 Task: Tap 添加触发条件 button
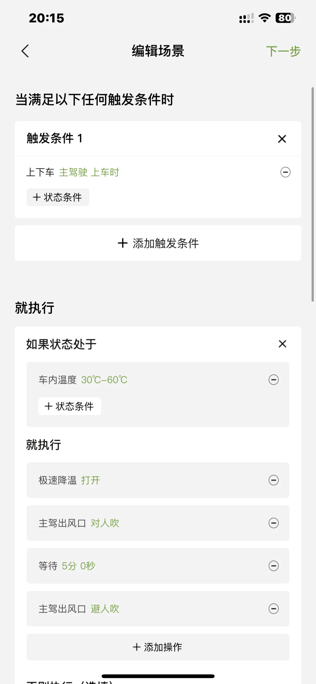(x=158, y=243)
